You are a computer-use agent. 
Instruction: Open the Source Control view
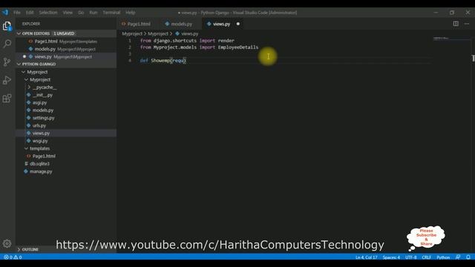point(7,62)
